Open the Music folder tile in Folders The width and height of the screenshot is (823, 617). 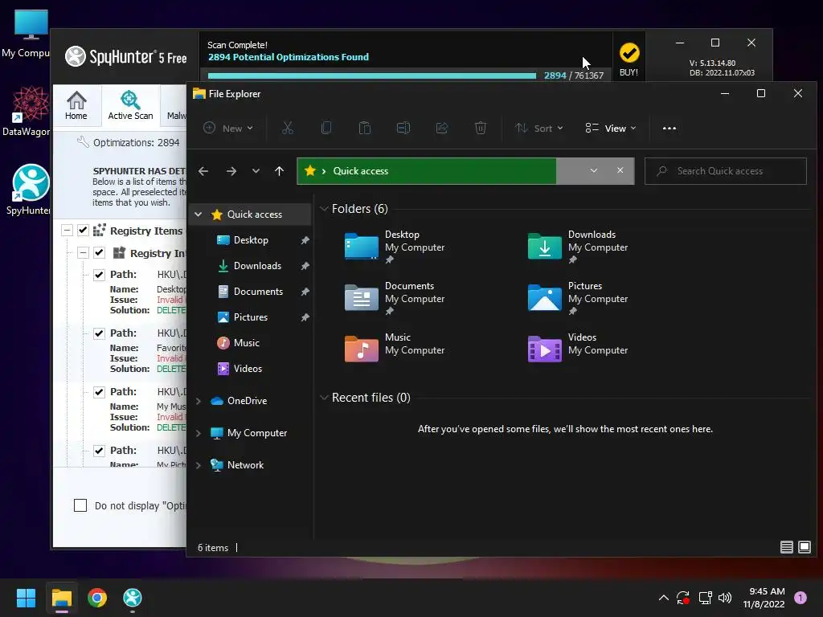tap(395, 349)
